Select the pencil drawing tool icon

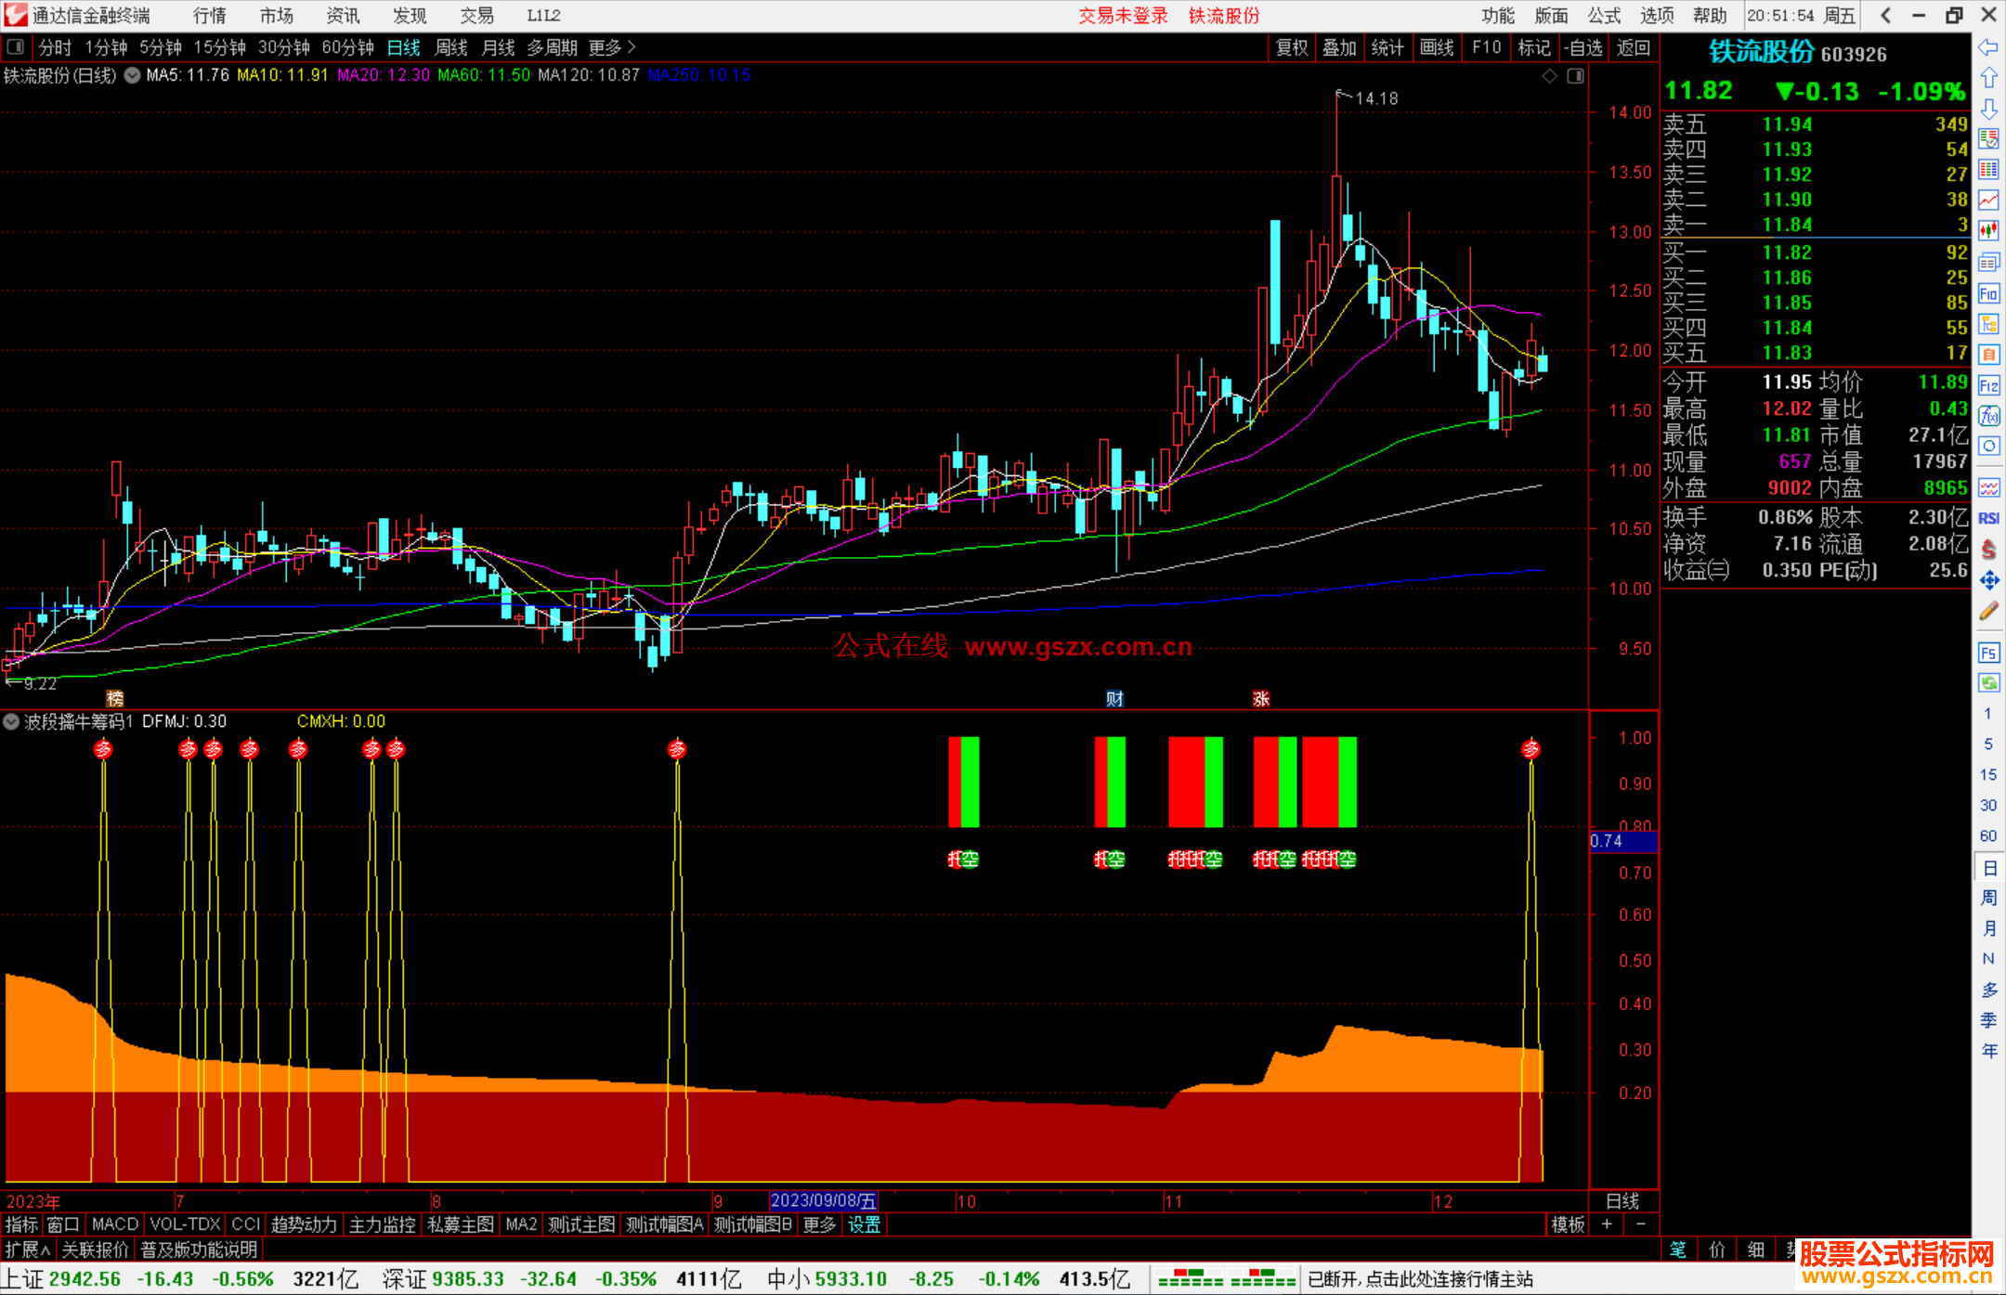point(1988,611)
